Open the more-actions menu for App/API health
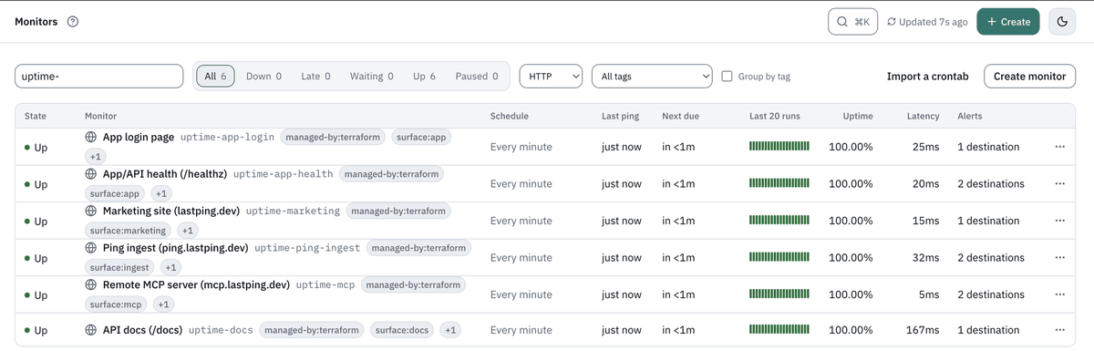1094x351 pixels. pos(1059,184)
